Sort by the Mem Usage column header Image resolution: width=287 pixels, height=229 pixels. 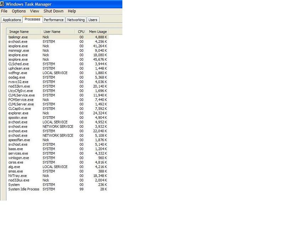tap(97, 32)
